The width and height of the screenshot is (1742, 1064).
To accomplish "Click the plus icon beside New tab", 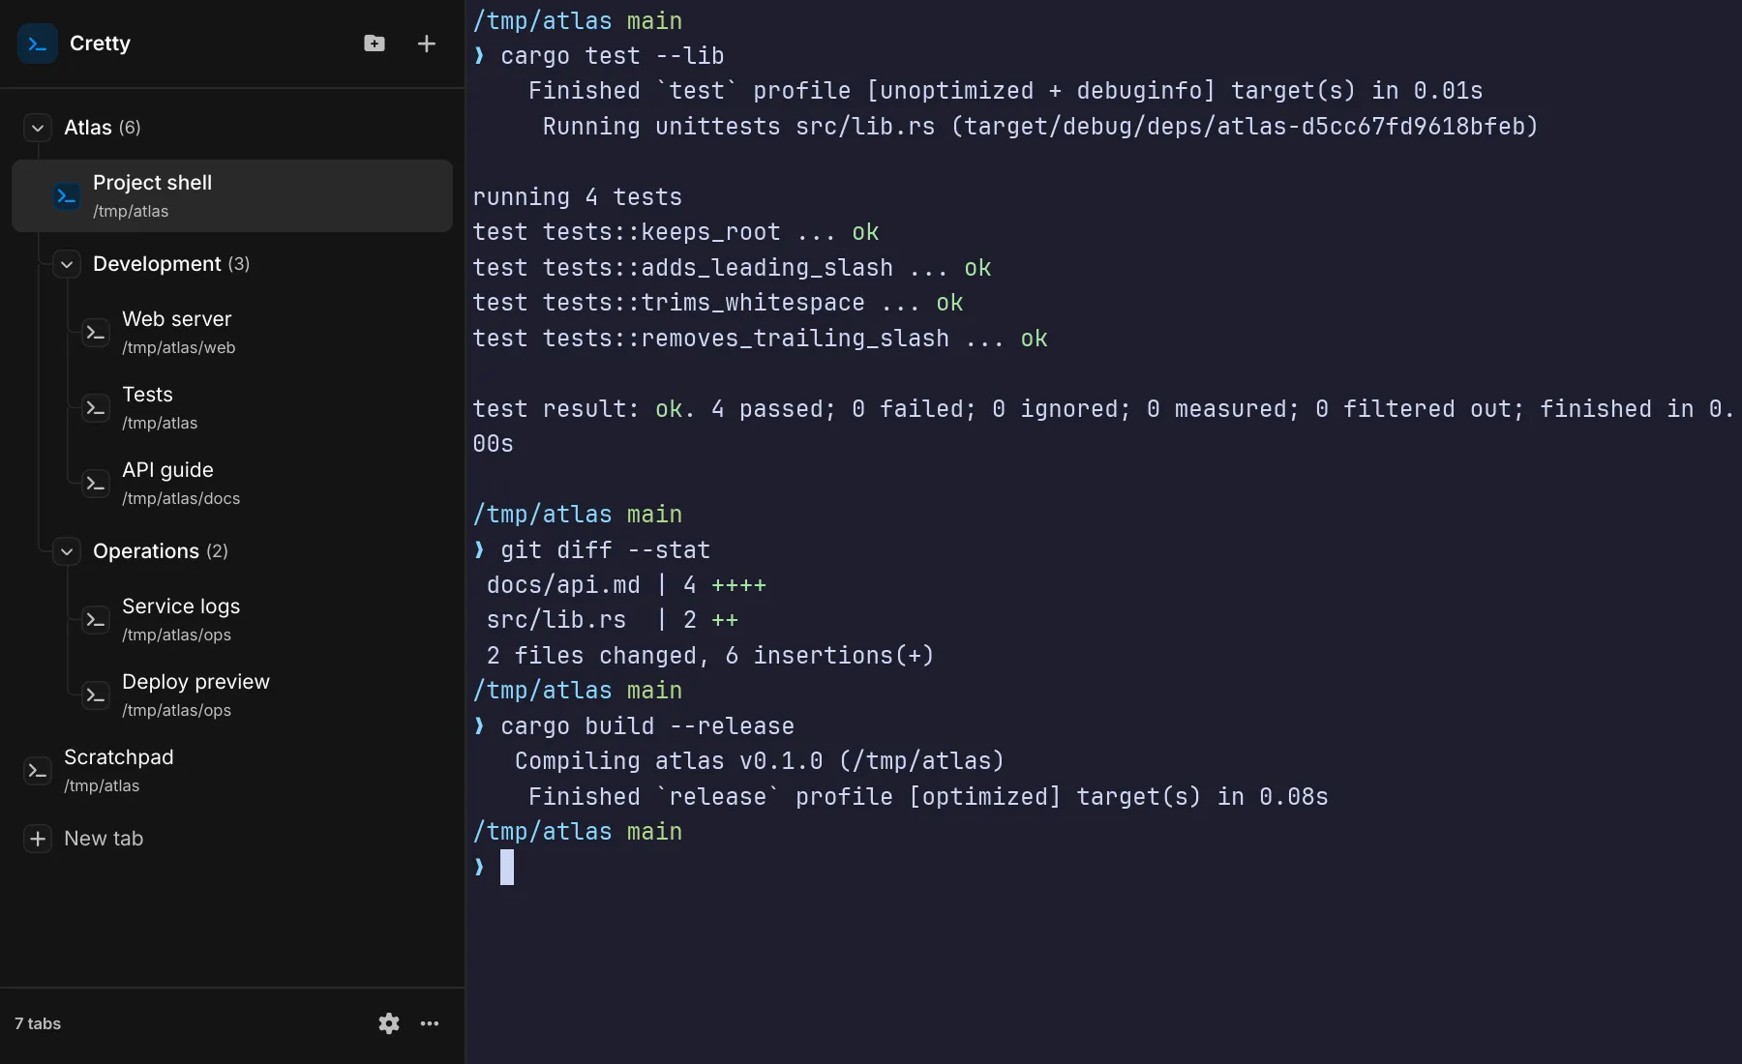I will [x=38, y=839].
